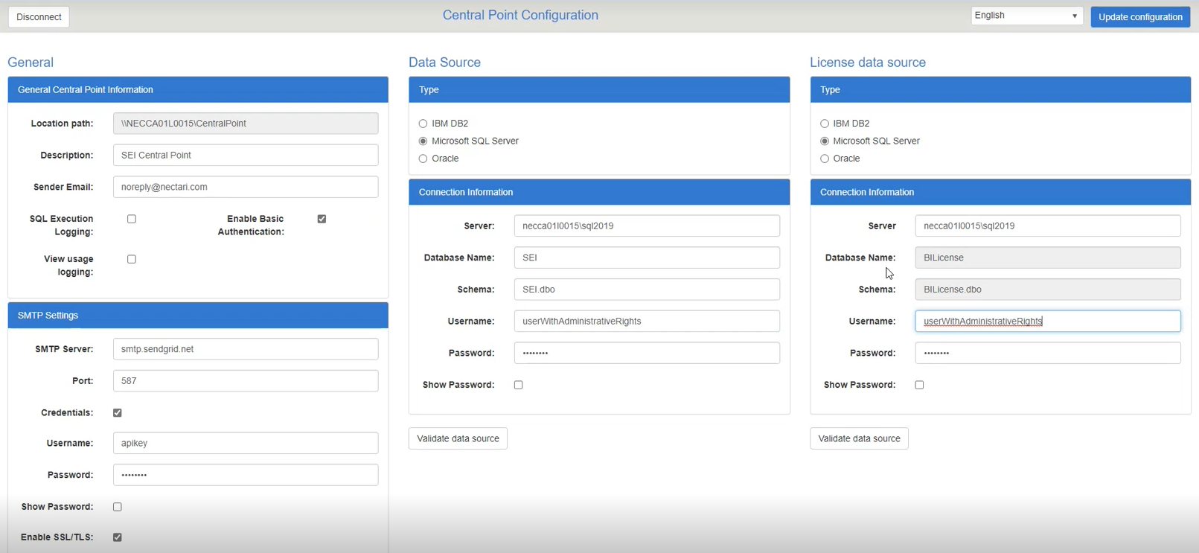Toggle the View usage logging checkbox
The width and height of the screenshot is (1199, 553).
(x=132, y=259)
